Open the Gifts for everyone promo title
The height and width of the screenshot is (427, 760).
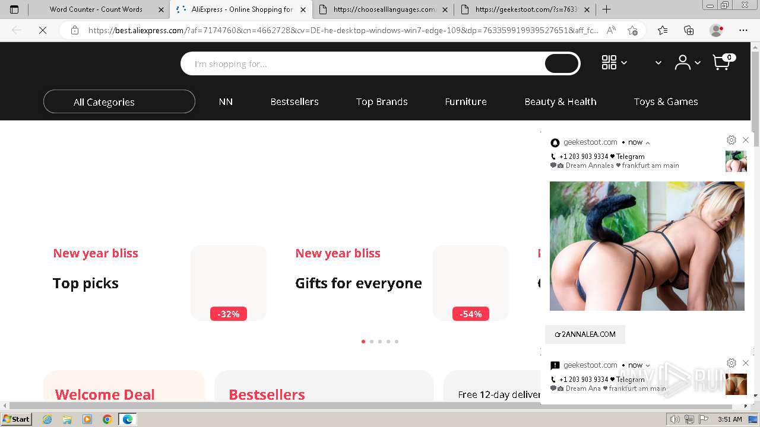tap(359, 283)
